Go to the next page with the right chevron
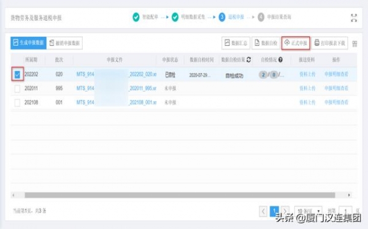Image resolution: width=368 pixels, height=229 pixels. click(x=285, y=211)
